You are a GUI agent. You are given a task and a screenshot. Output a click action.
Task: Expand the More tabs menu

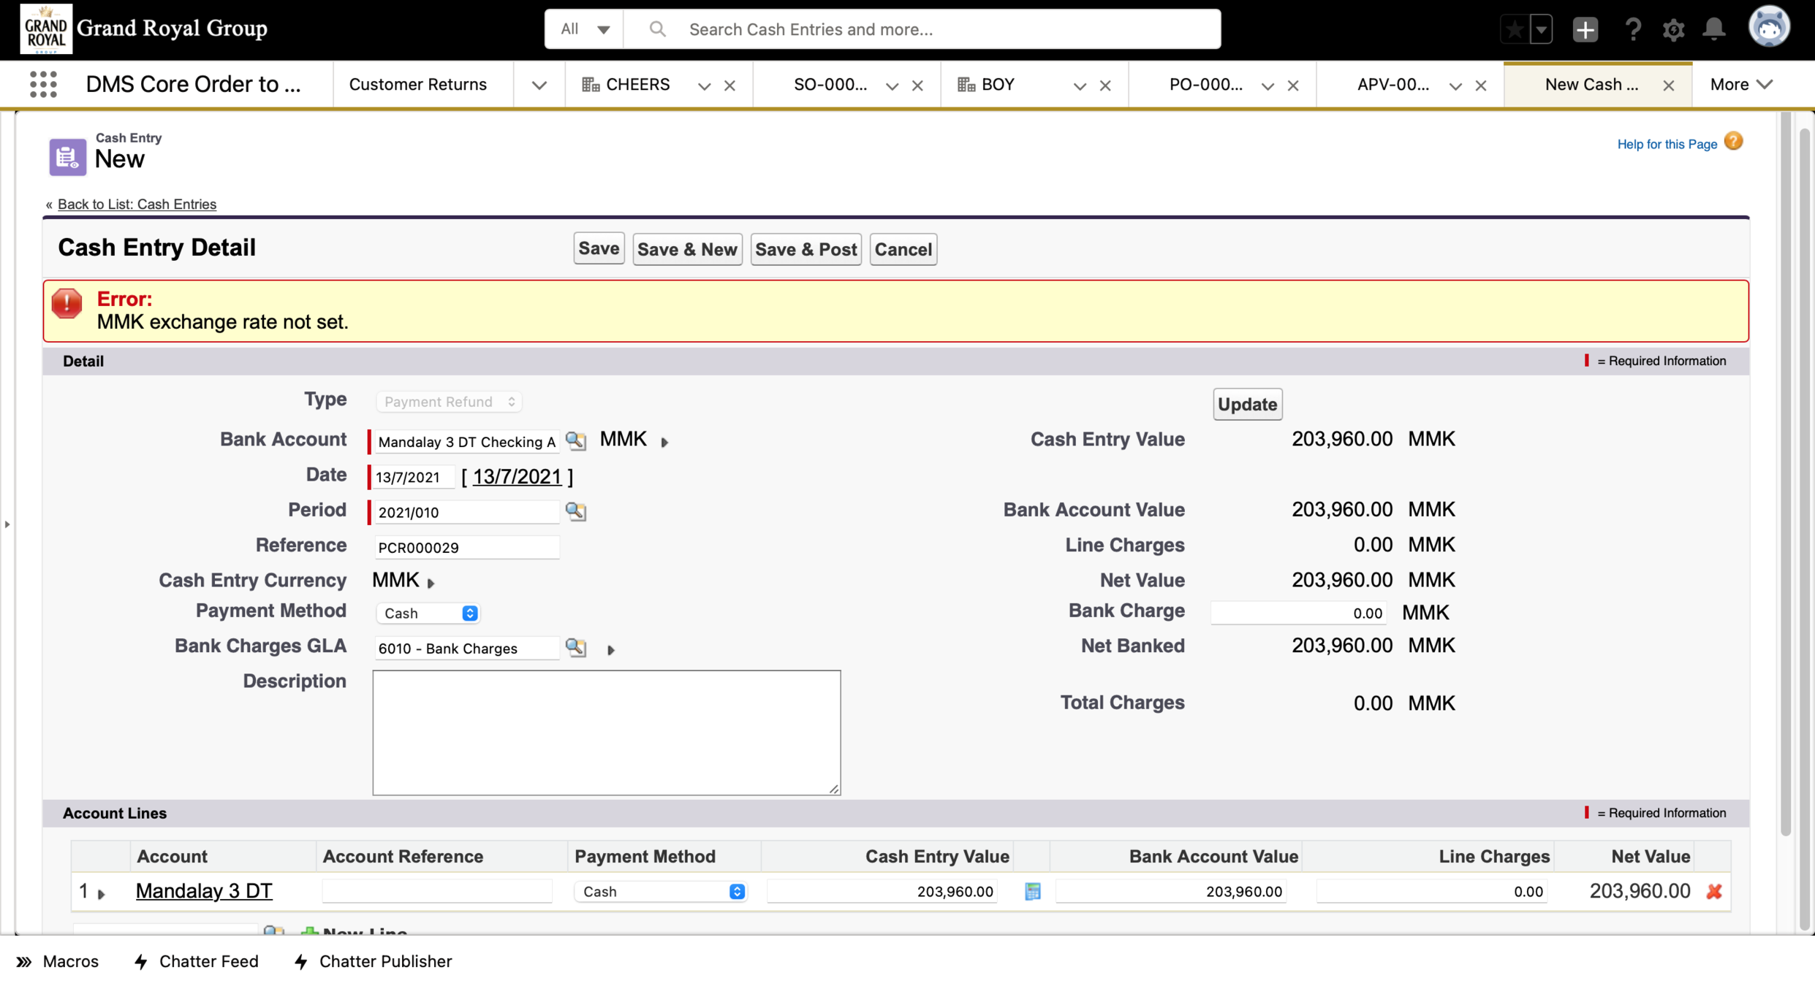1740,85
